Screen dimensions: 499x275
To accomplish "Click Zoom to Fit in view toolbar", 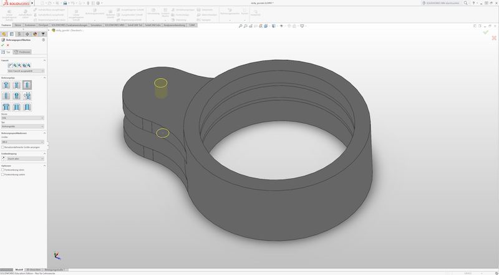I will (240, 26).
